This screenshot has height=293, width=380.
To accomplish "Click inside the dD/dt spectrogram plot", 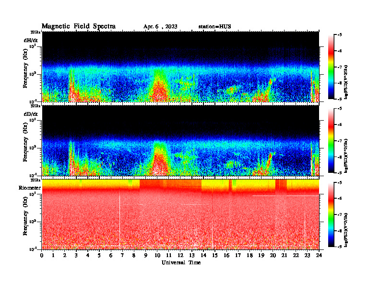I will click(180, 141).
